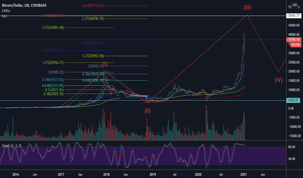Select the 0.786(15515.81) Fibonacci level label
303x178 pixels.
pos(53,80)
